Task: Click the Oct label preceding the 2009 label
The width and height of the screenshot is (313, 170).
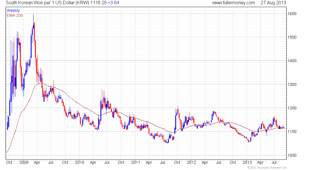Action: [x=9, y=162]
